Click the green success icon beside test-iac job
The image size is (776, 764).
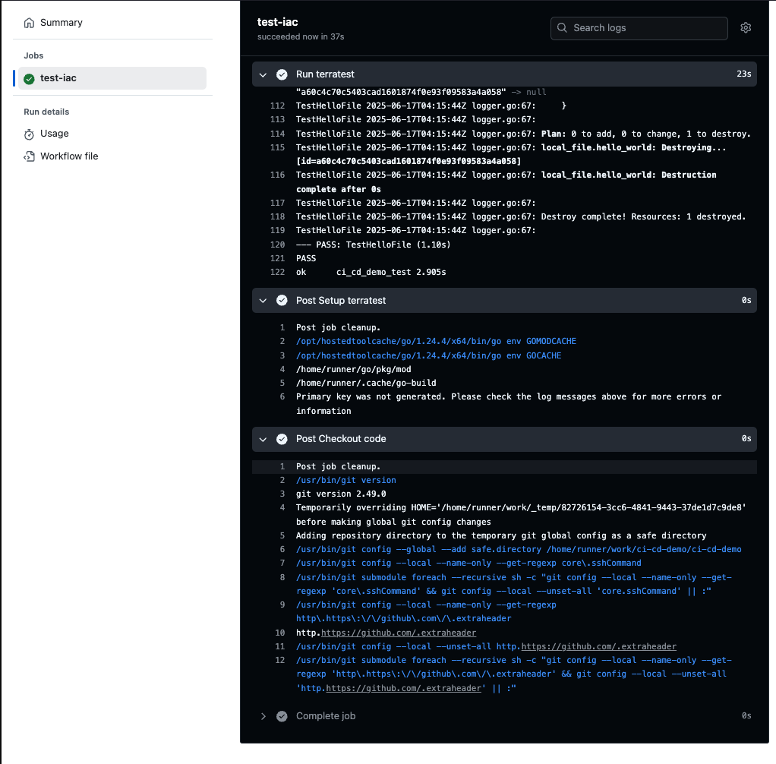(x=30, y=78)
